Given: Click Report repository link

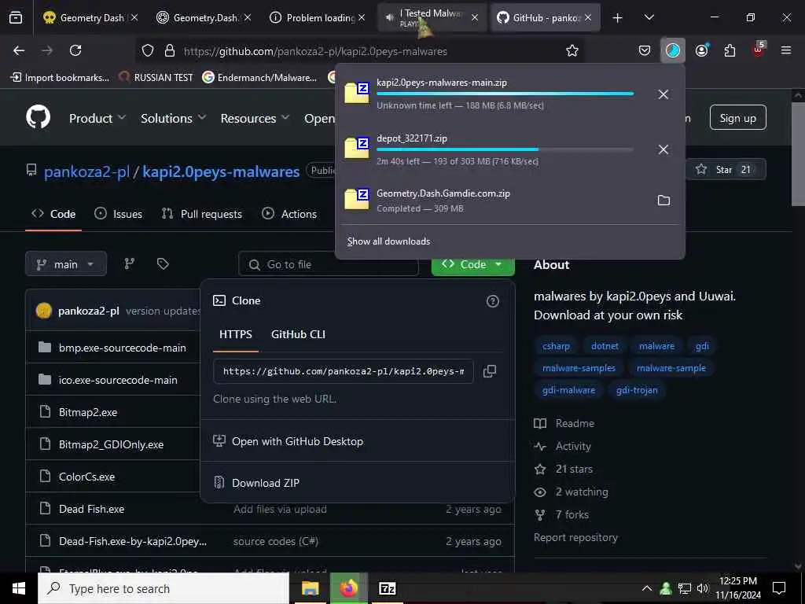Looking at the screenshot, I should [575, 537].
